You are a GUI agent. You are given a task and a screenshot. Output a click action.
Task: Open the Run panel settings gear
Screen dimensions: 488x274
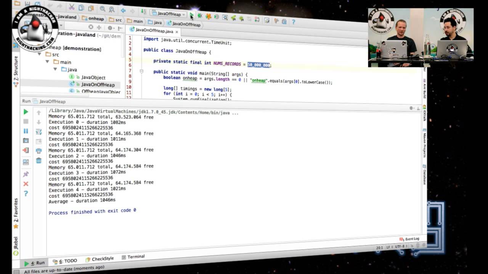pyautogui.click(x=412, y=108)
